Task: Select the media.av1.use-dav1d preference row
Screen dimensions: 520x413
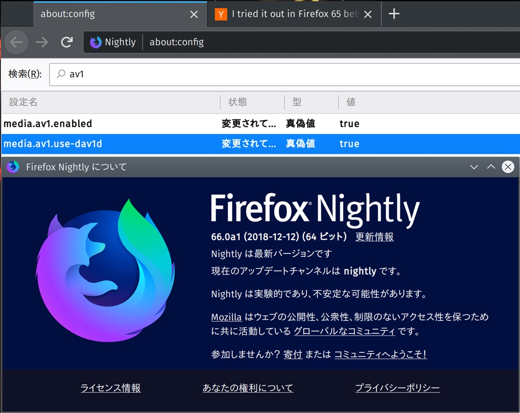Action: coord(261,144)
